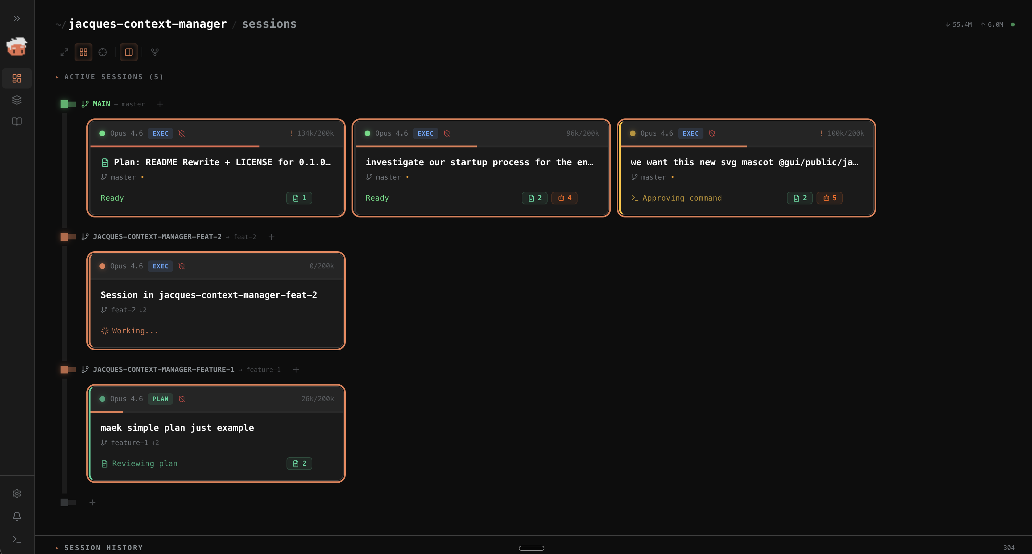Toggle EXEC mode on svg mascot card
Viewport: 1032px width, 554px height.
(x=690, y=133)
